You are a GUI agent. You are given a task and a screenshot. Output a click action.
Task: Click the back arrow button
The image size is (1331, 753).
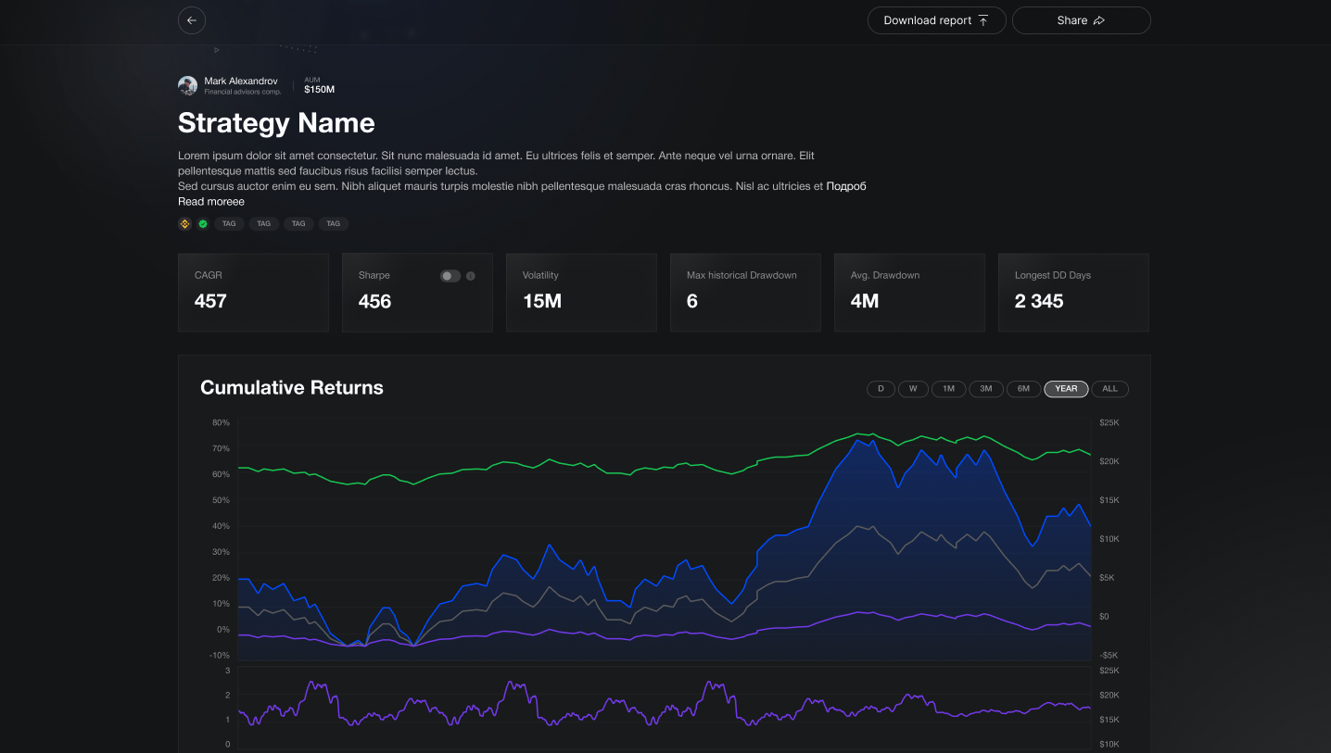pyautogui.click(x=192, y=20)
